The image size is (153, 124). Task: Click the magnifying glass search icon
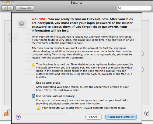[x=120, y=8]
